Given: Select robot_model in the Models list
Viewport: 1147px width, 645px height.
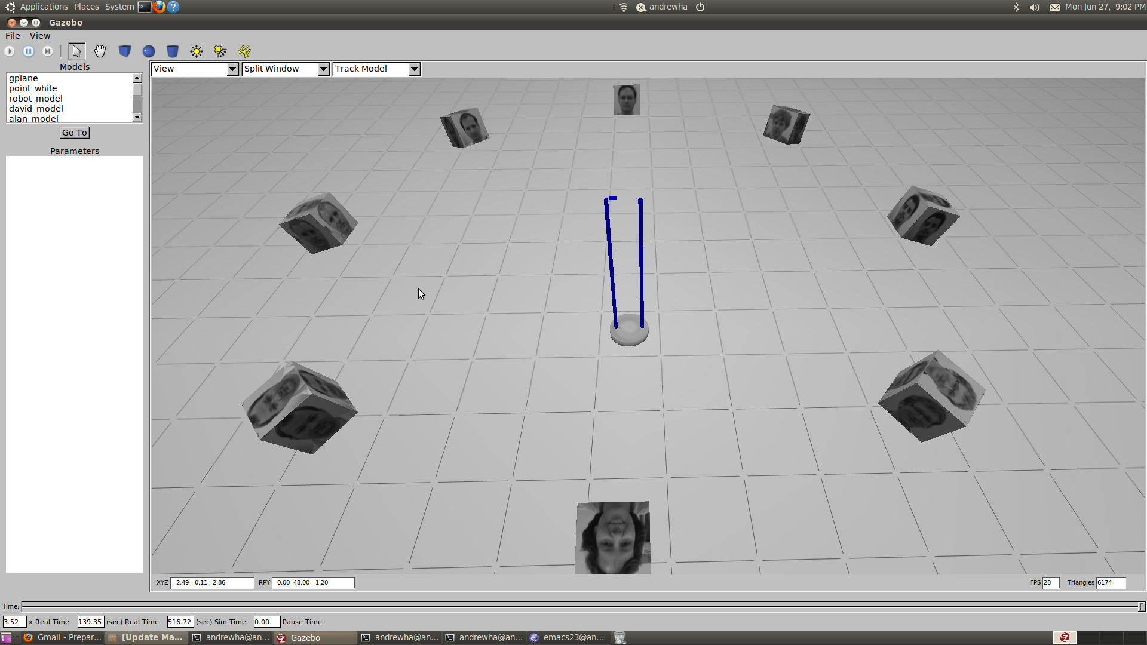Looking at the screenshot, I should pos(36,99).
